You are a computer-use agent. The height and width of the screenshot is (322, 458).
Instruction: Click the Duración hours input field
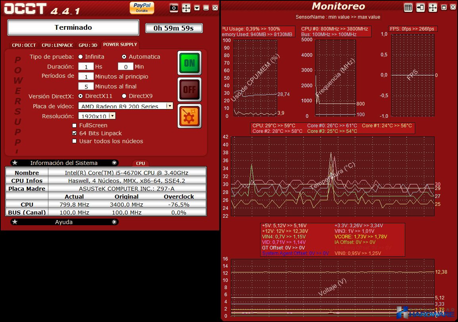(86, 67)
